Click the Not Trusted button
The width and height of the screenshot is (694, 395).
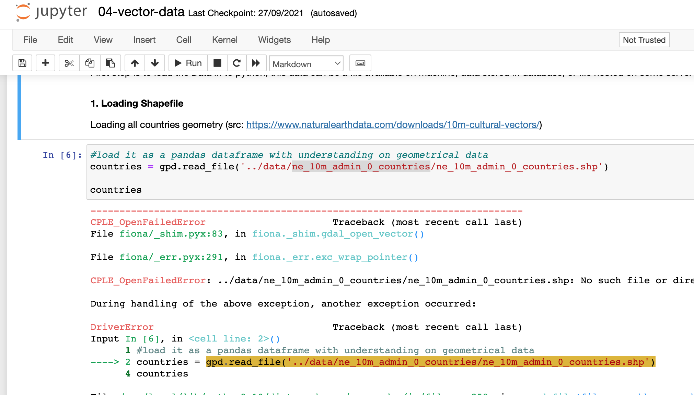click(644, 40)
